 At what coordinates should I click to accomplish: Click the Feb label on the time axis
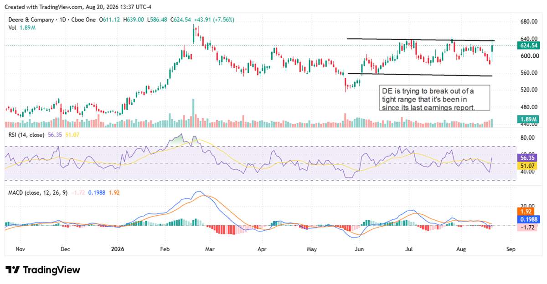pos(165,249)
